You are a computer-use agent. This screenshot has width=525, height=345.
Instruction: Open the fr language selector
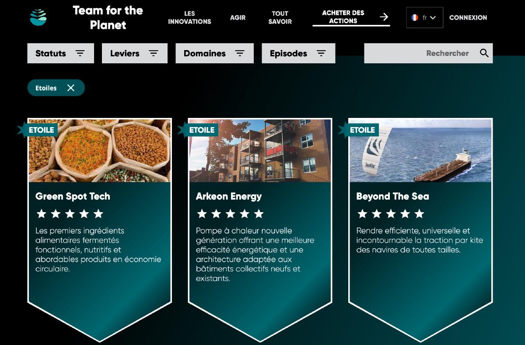tap(424, 18)
